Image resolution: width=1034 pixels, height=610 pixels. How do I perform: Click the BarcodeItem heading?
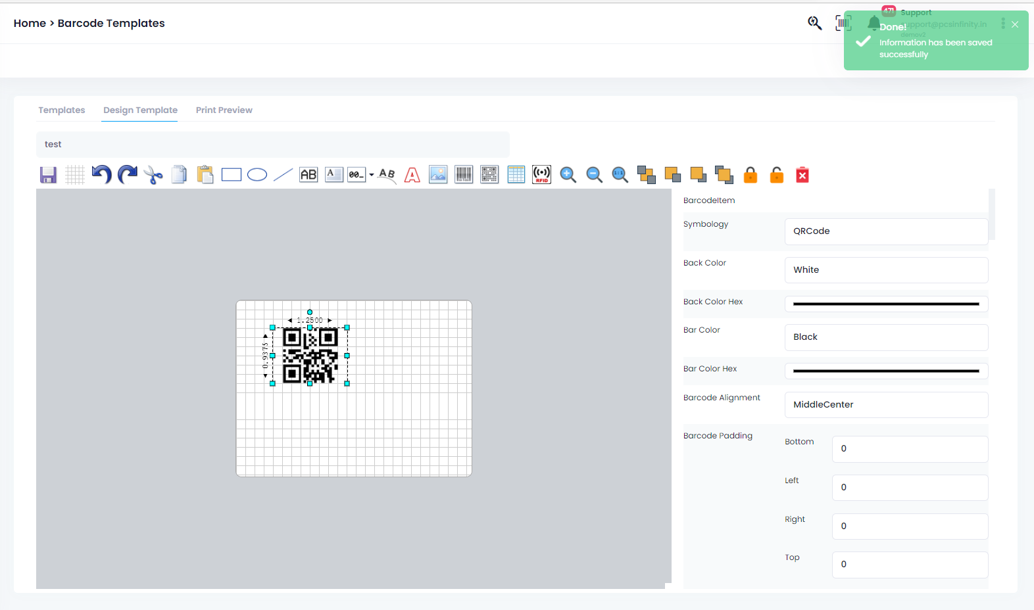pyautogui.click(x=709, y=200)
